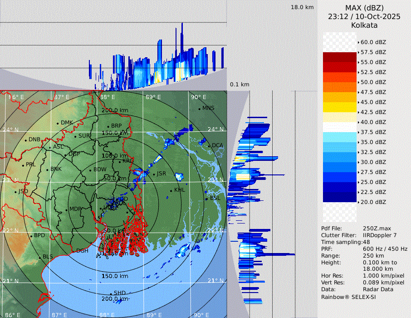Viewport: 411px width, 318px height.
Task: Click the Kolkata radar site name
Action: click(364, 25)
